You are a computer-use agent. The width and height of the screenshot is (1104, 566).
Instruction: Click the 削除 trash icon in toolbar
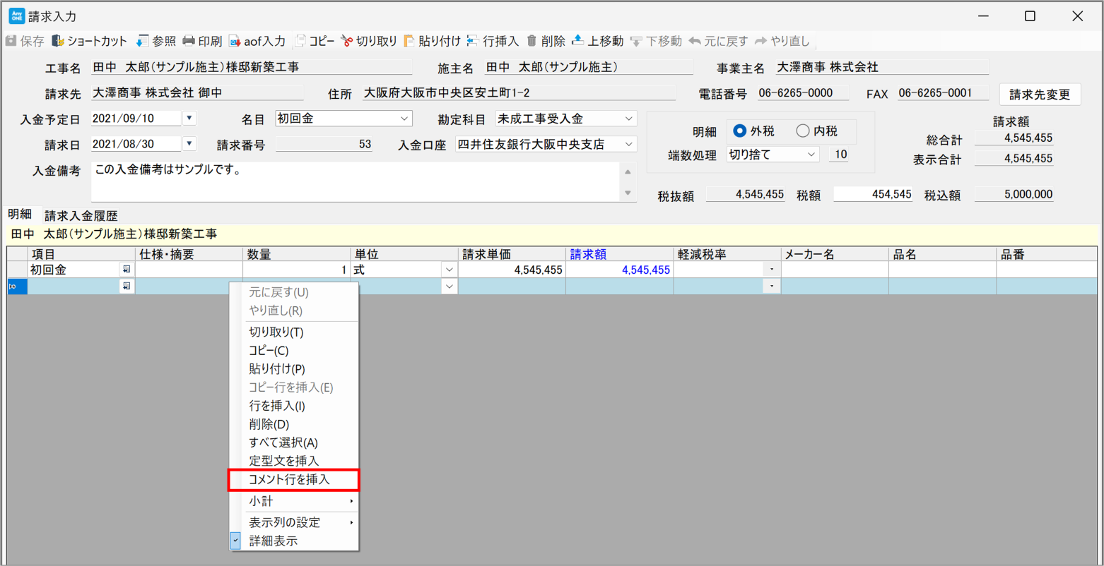[x=532, y=41]
